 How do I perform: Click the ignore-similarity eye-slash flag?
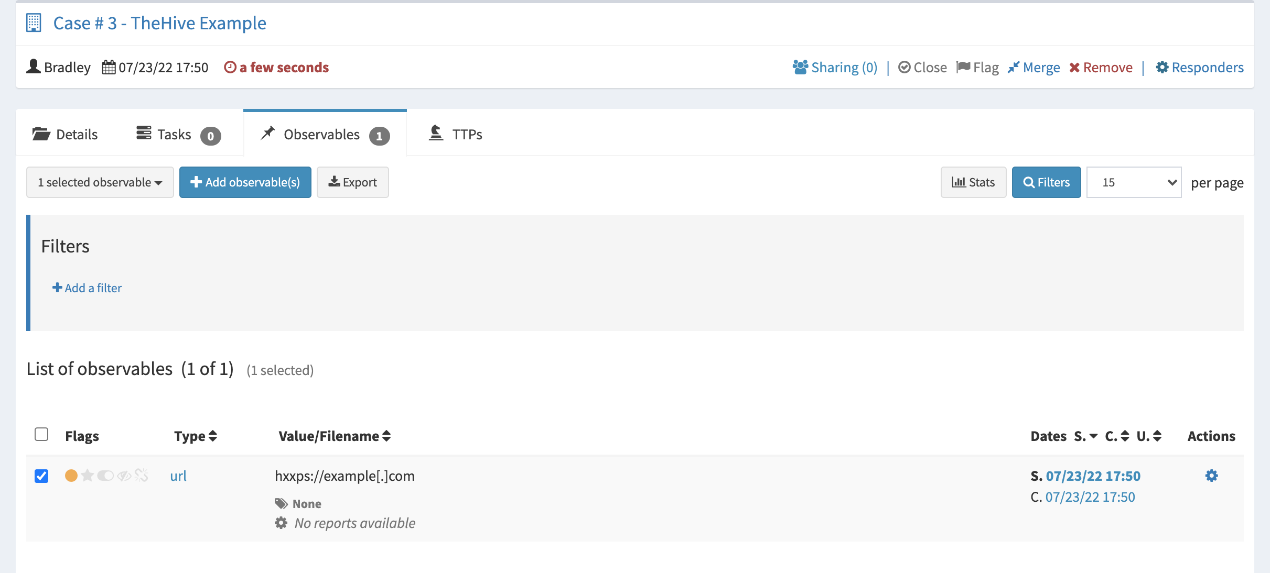pyautogui.click(x=124, y=476)
